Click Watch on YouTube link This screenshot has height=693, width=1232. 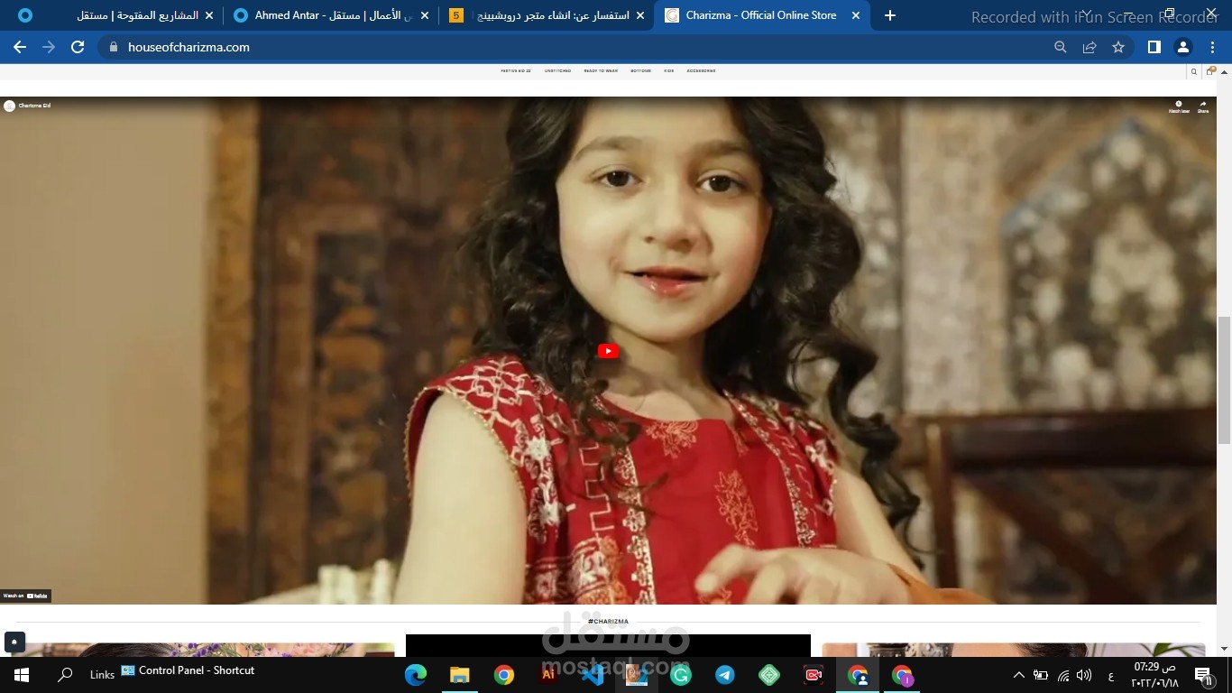pyautogui.click(x=25, y=596)
